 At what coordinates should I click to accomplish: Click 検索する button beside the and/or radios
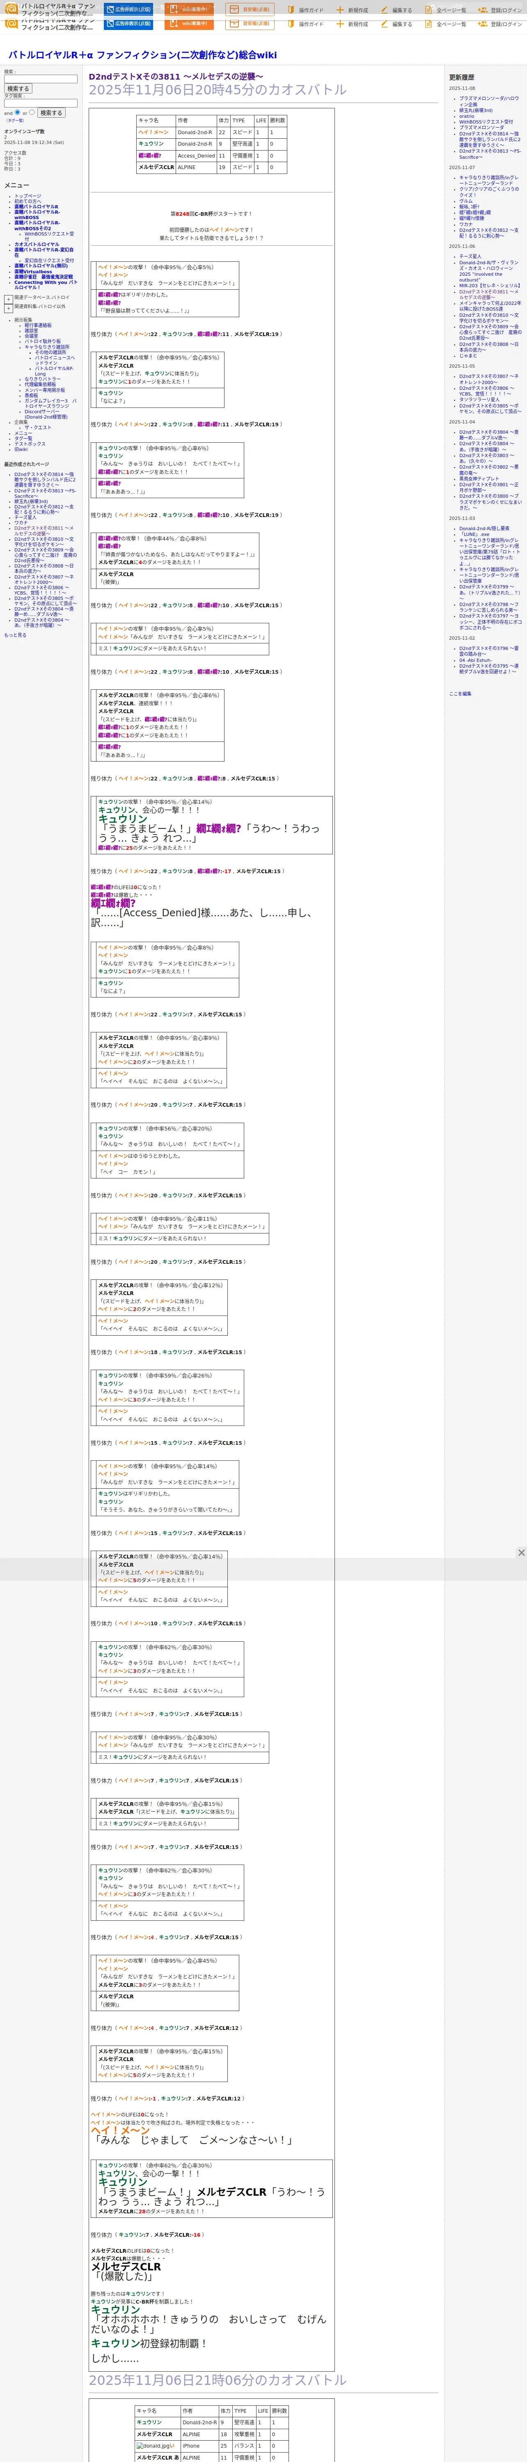(x=51, y=113)
